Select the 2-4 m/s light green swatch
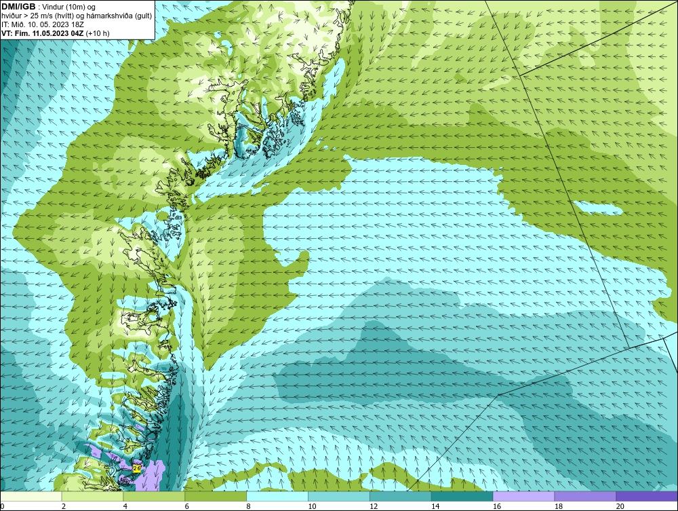This screenshot has height=511, width=678. click(x=92, y=496)
